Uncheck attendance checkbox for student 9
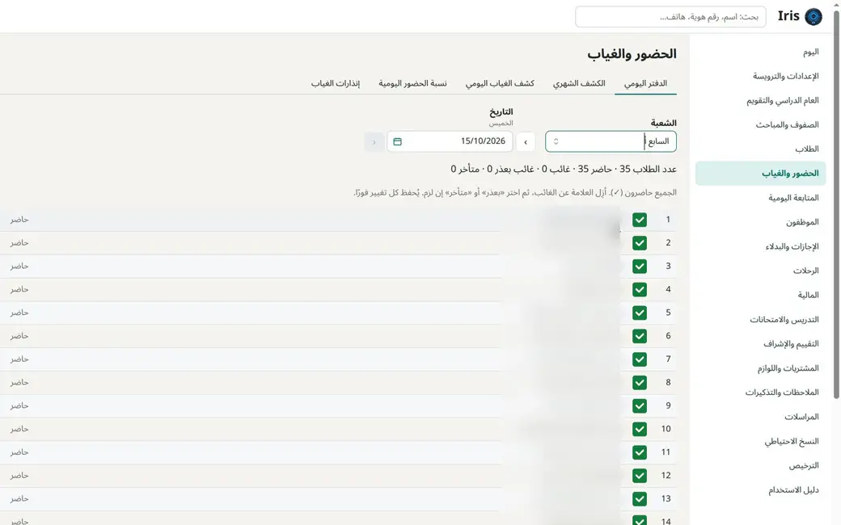The height and width of the screenshot is (525, 841). click(x=640, y=405)
